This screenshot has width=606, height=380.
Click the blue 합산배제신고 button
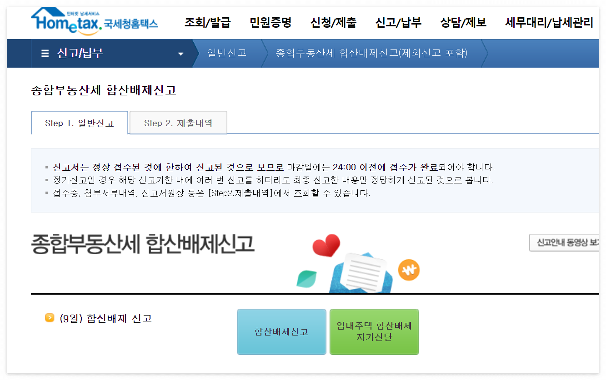click(x=281, y=332)
